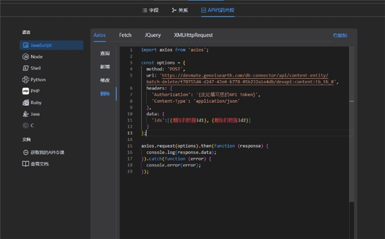The image size is (385, 239).
Task: Choose the Shell terminal icon
Action: [x=25, y=68]
